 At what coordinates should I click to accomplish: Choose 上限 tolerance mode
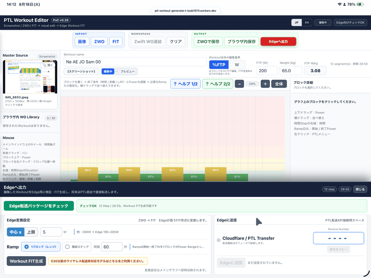(31, 232)
